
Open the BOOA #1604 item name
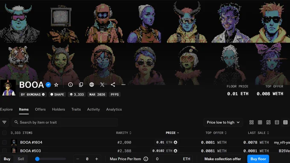pos(31,142)
